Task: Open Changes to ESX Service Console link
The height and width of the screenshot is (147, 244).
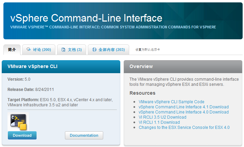Action: coord(184,128)
